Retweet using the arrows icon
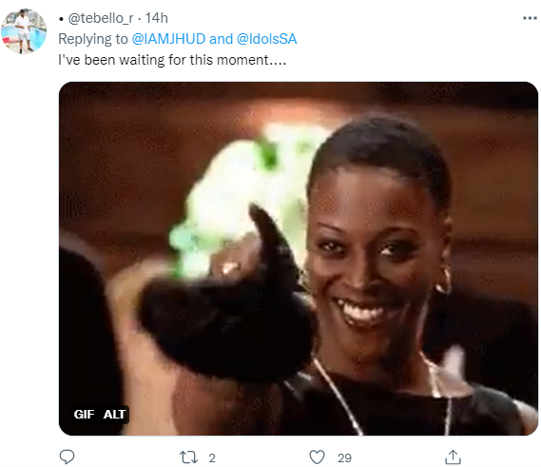Viewport: 541px width, 467px height. tap(188, 457)
